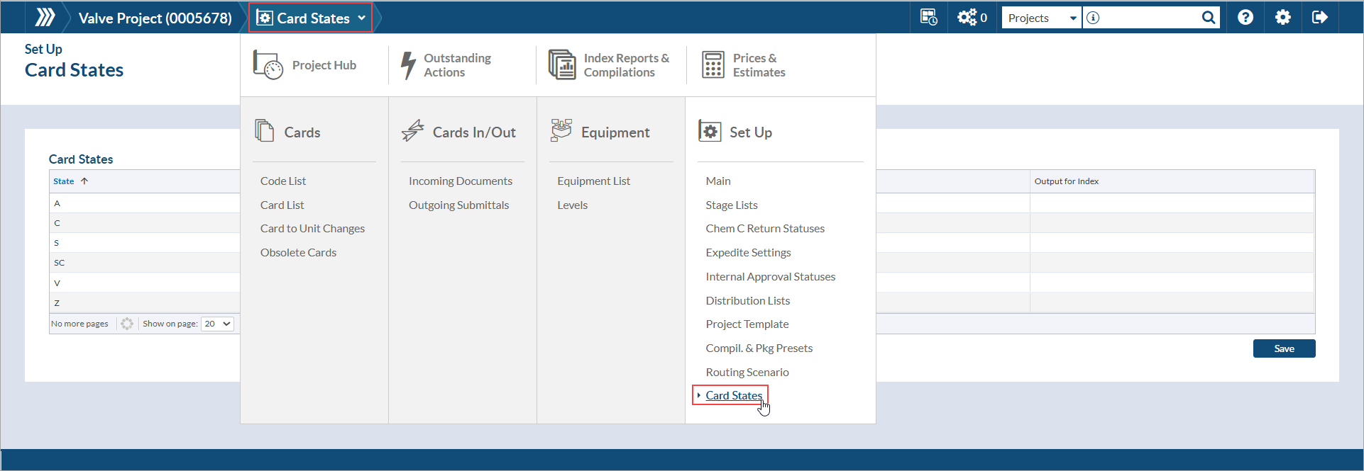The width and height of the screenshot is (1364, 471).
Task: Click the background jobs gears icon
Action: pyautogui.click(x=967, y=17)
